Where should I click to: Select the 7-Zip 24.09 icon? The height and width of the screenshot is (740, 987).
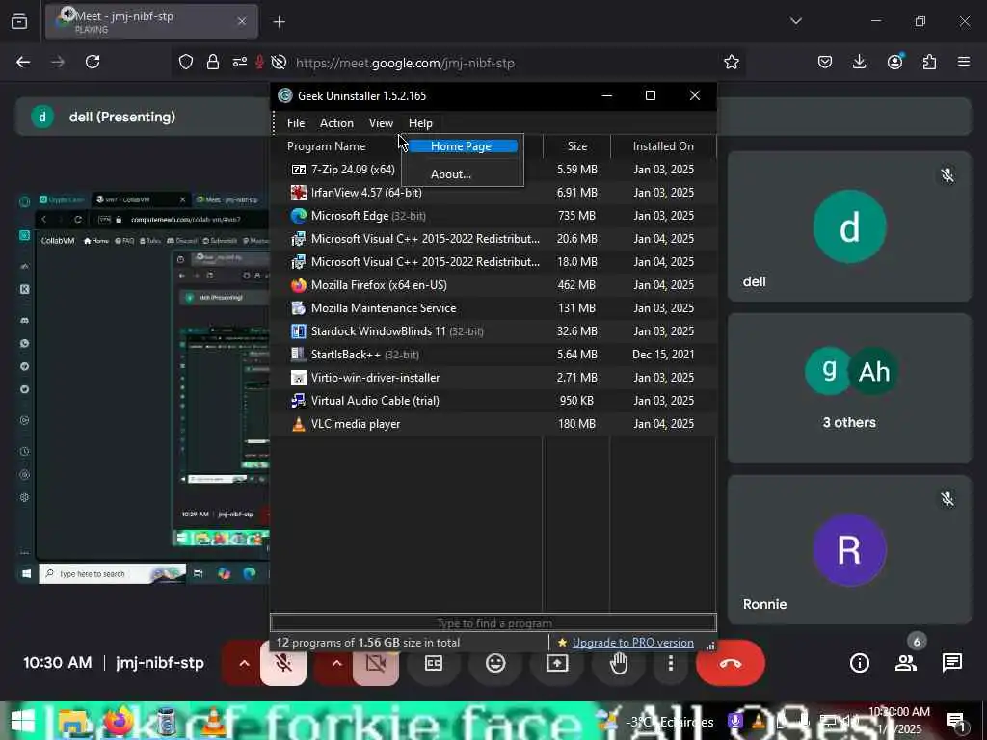tap(299, 170)
